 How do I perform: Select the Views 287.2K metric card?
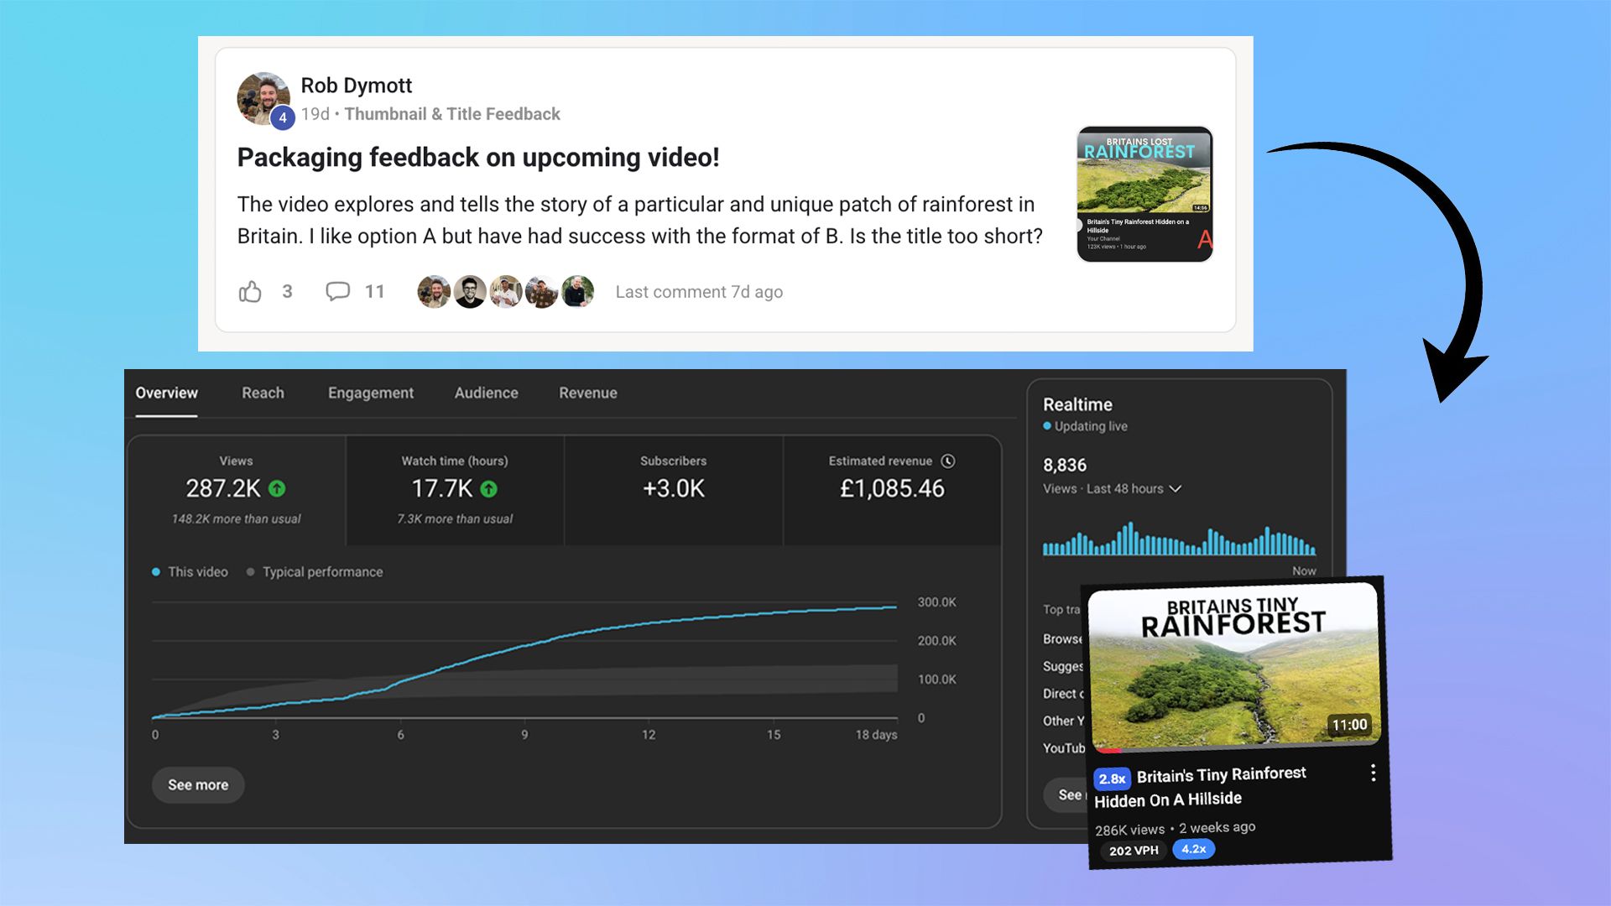tap(237, 491)
